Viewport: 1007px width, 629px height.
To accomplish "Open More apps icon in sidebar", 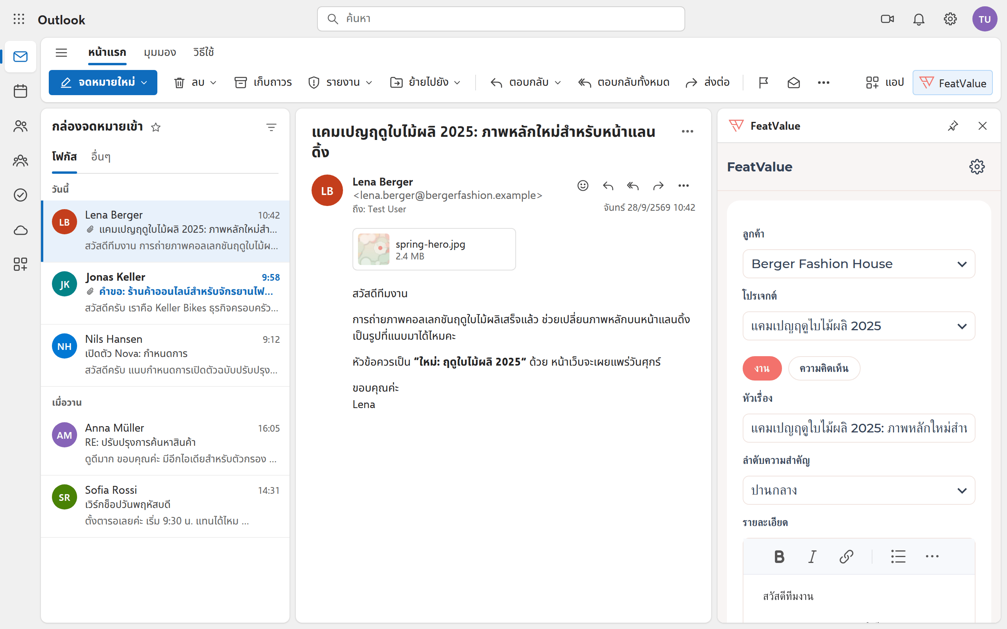I will 20,264.
